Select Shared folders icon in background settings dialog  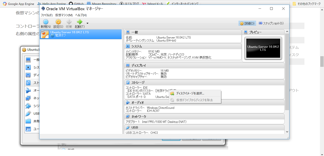[28, 121]
